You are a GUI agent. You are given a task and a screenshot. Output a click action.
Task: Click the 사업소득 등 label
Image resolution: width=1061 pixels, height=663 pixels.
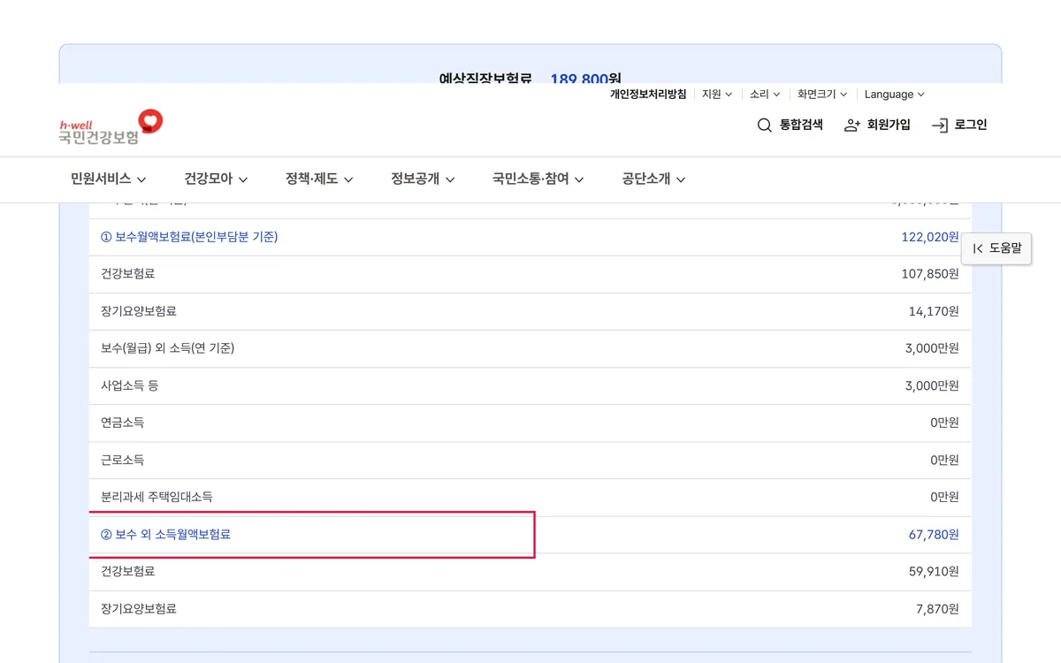[x=130, y=385]
